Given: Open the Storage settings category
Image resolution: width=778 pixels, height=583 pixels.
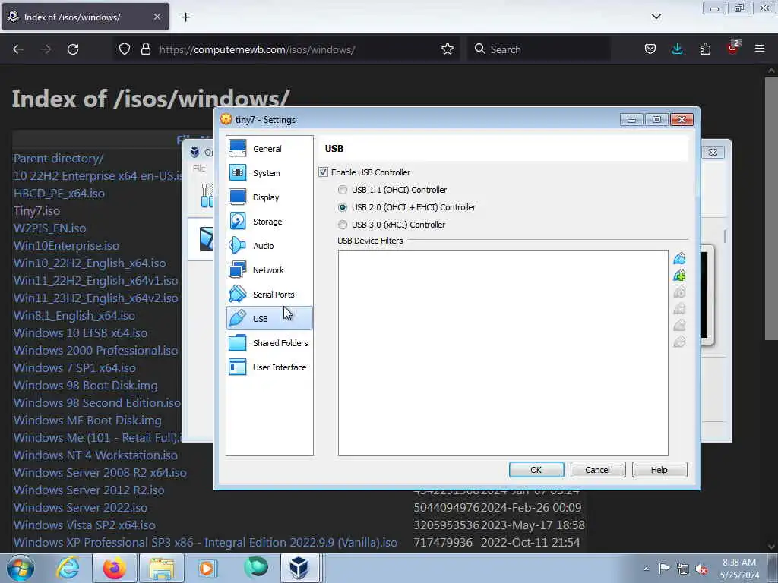Looking at the screenshot, I should (270, 222).
